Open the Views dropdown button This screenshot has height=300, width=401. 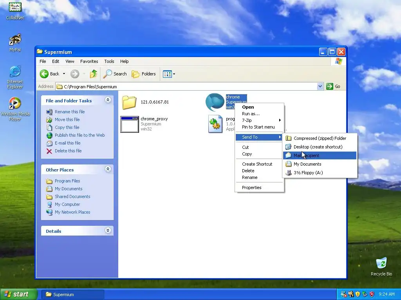tap(169, 74)
